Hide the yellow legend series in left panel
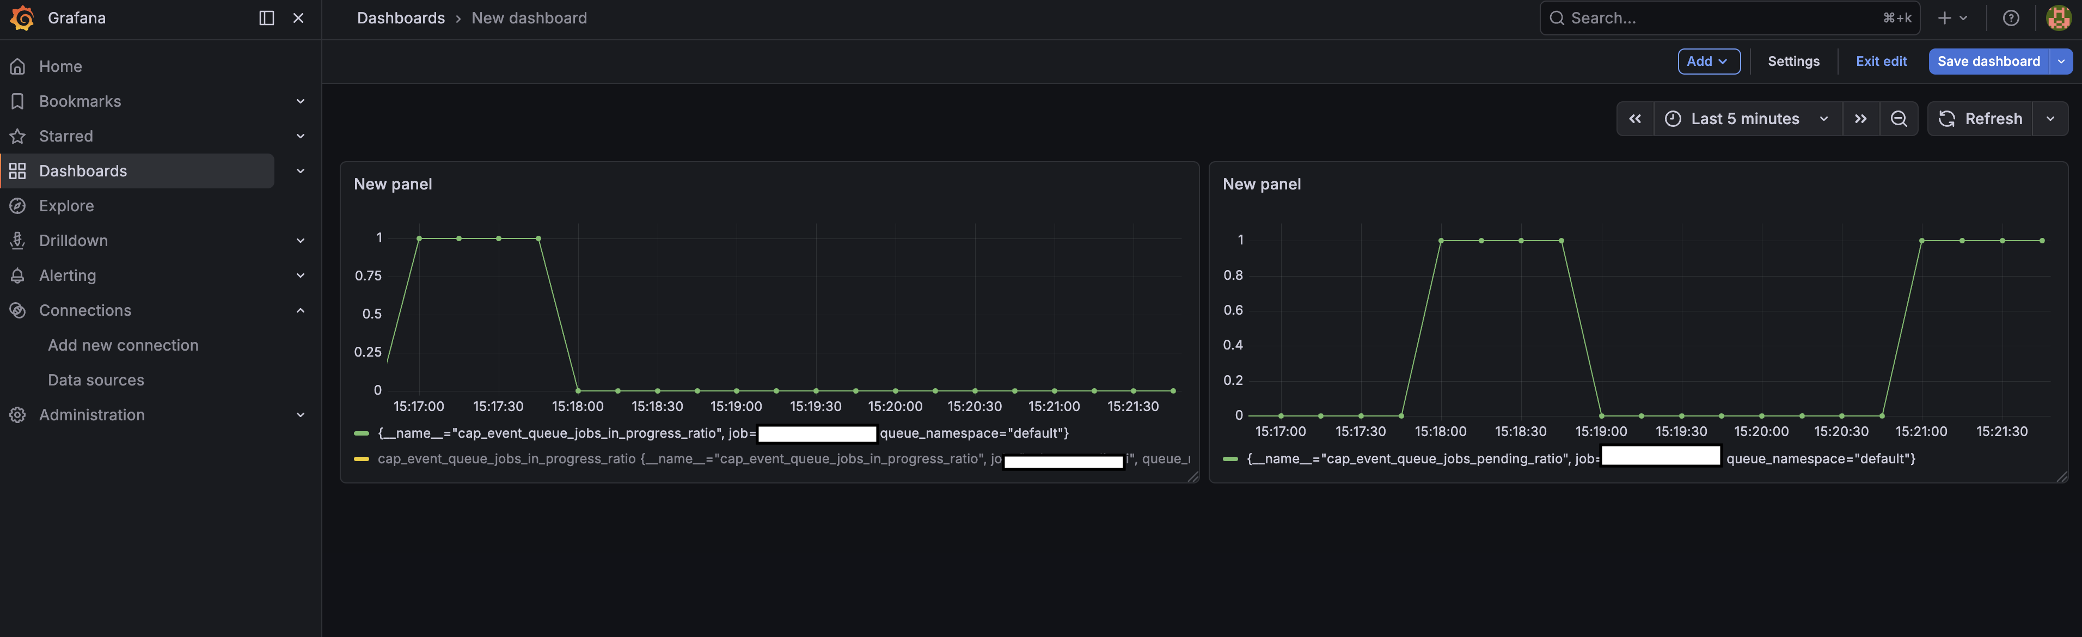Image resolution: width=2082 pixels, height=637 pixels. click(x=362, y=458)
